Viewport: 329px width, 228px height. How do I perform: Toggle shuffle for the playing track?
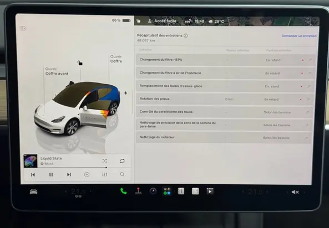[x=104, y=161]
